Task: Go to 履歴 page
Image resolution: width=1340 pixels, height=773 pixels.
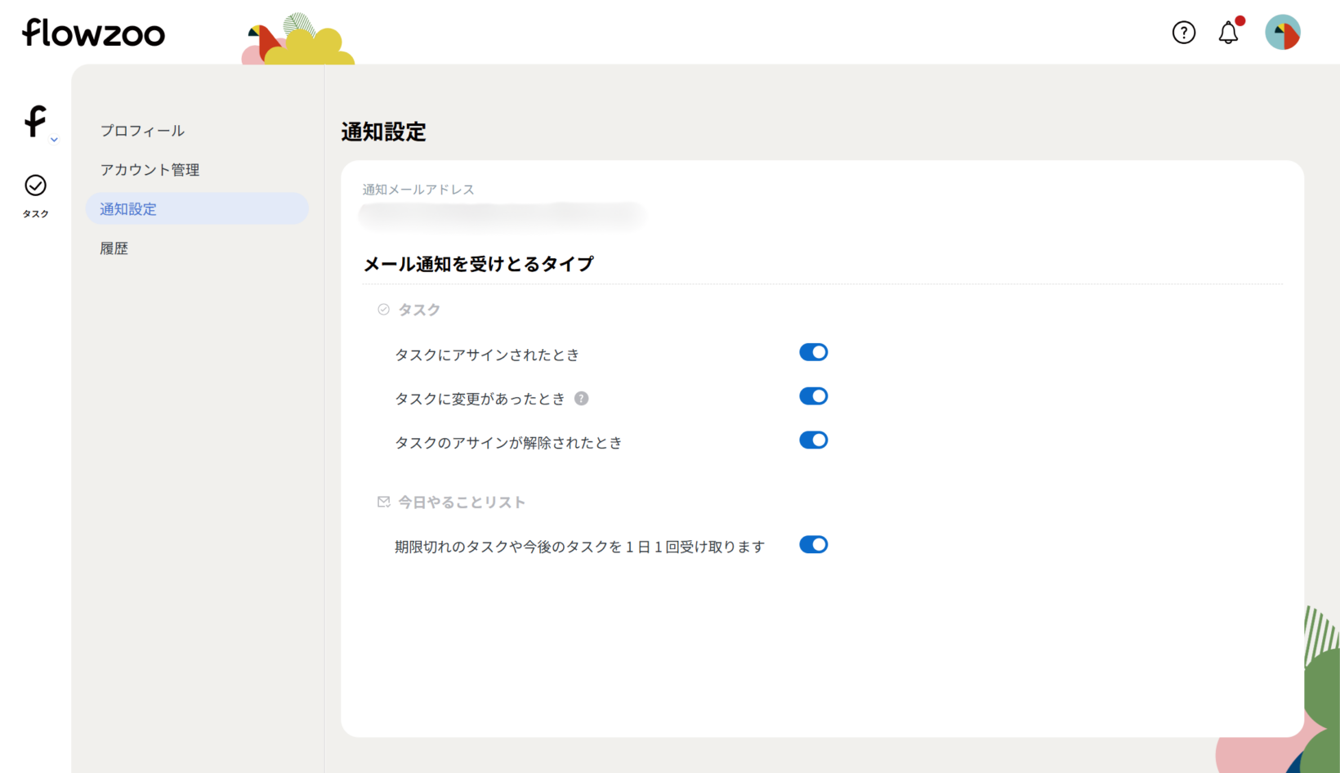Action: coord(114,248)
